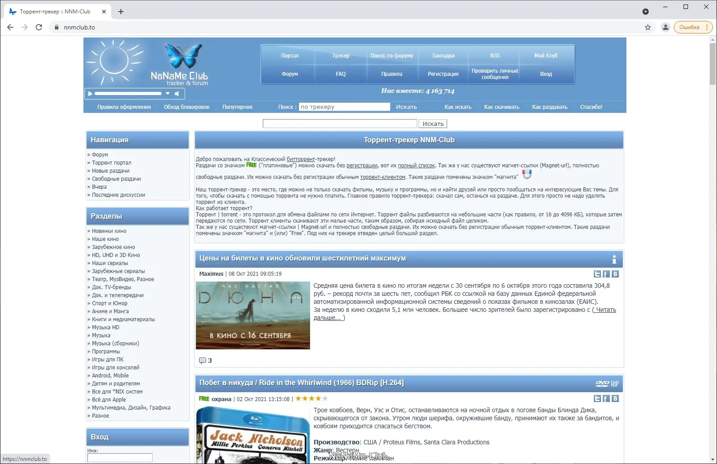Open the Спасибо! link
The width and height of the screenshot is (717, 464).
tap(591, 107)
